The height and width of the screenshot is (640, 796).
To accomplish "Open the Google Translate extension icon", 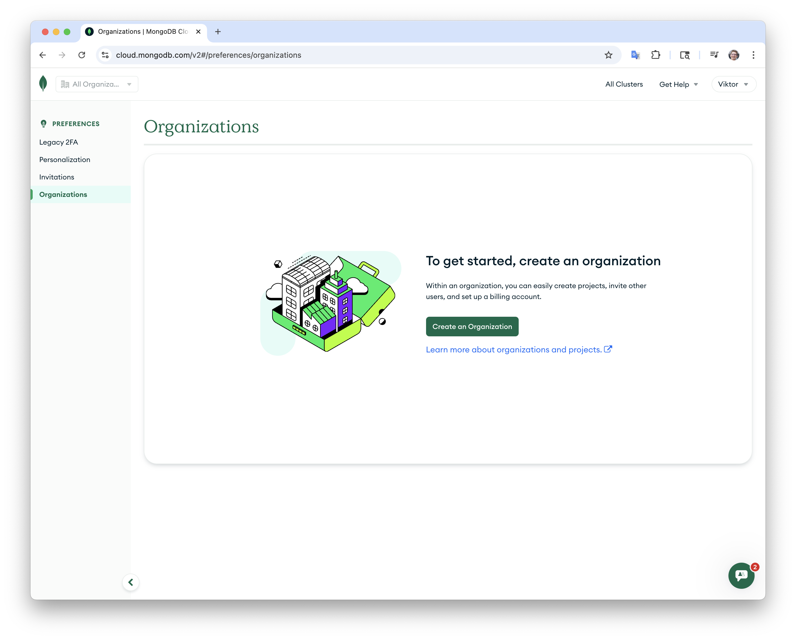I will [x=635, y=55].
